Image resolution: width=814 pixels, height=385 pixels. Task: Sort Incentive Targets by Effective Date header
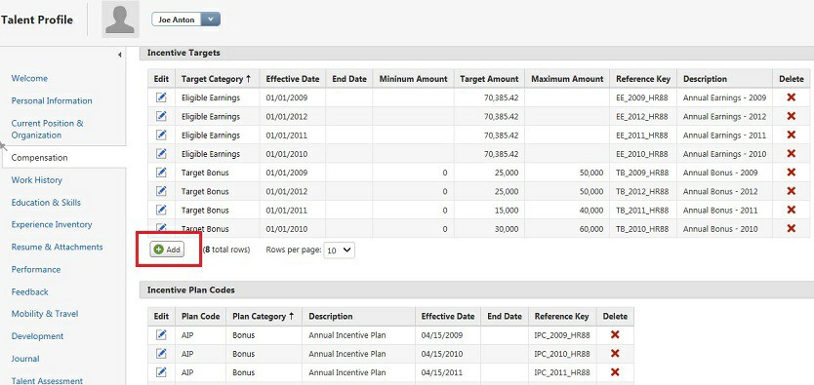[x=293, y=79]
